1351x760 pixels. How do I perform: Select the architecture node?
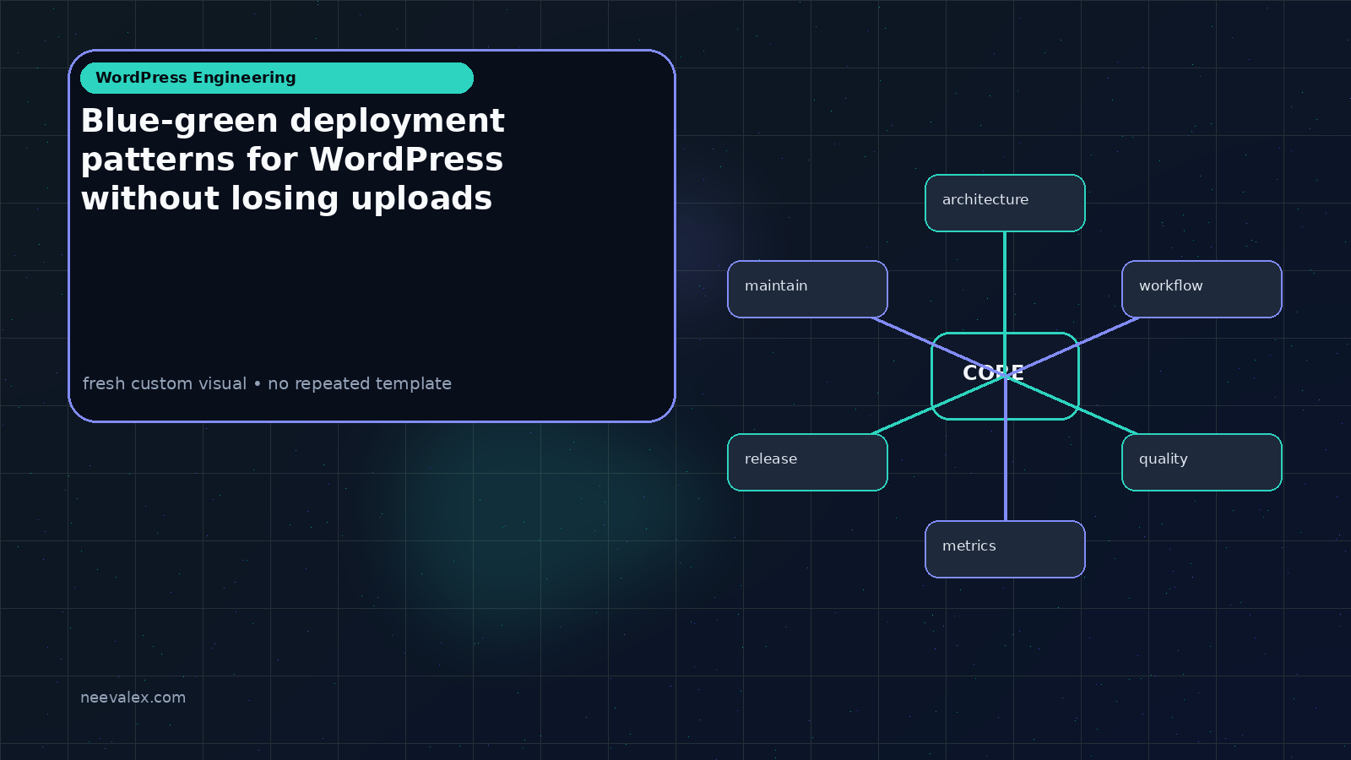pos(1005,203)
